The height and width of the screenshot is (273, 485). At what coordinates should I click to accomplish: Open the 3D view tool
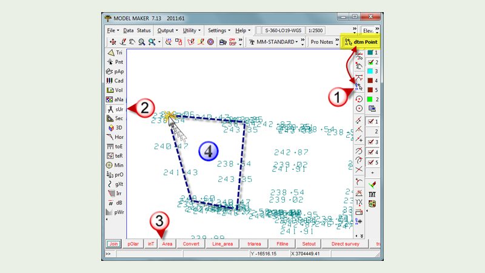(x=115, y=128)
